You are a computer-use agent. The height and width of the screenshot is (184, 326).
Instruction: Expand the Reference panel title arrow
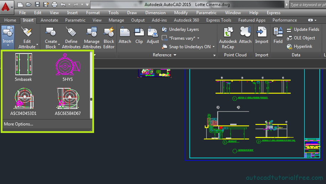175,55
